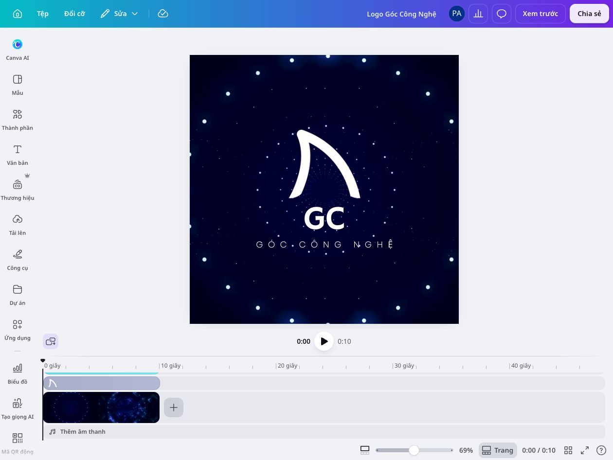Open the Đổi cỡ menu
Screen dimensions: 613x460
[74, 14]
